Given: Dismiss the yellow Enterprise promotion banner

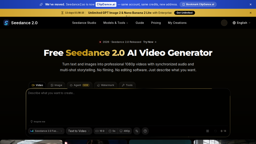Looking at the screenshot, I should coord(250,13).
